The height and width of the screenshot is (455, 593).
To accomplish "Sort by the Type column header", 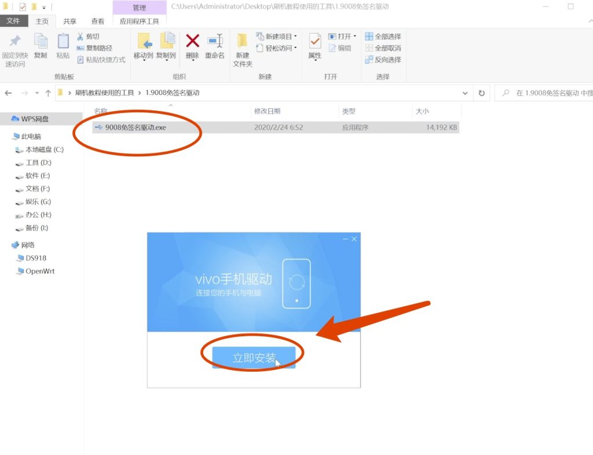I will (x=348, y=111).
